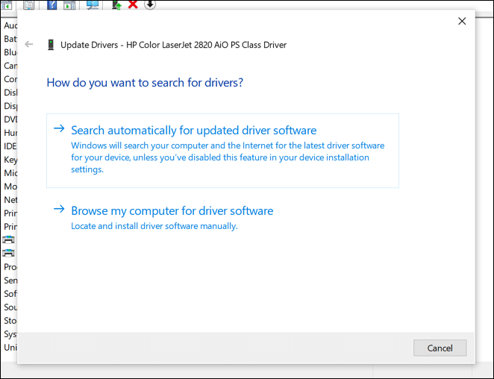Select the Bluetooth category in device tree
Image resolution: width=494 pixels, height=379 pixels.
[x=10, y=52]
